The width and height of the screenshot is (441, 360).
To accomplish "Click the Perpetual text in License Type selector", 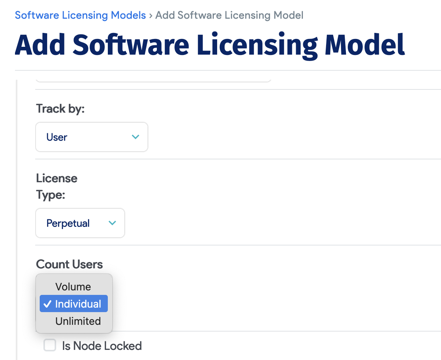I will 68,223.
